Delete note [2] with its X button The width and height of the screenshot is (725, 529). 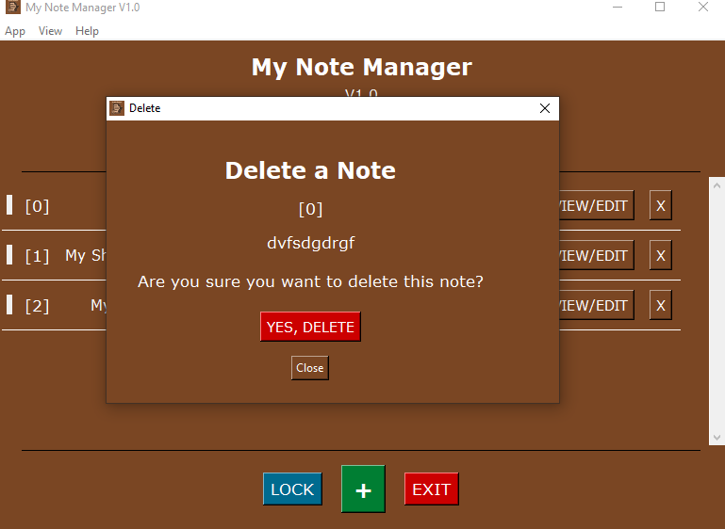[660, 305]
